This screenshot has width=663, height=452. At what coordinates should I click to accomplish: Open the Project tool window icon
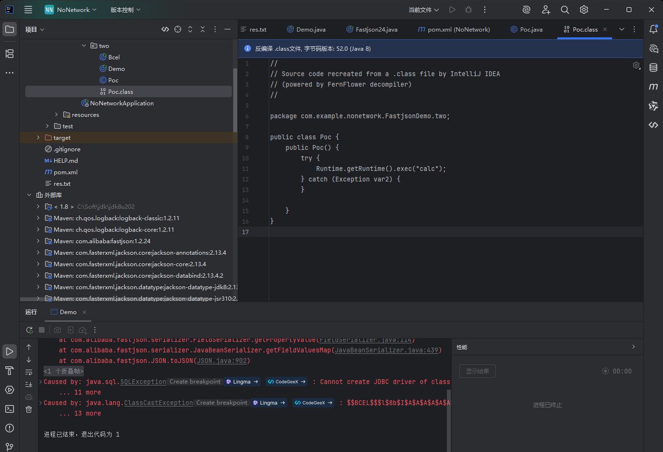click(10, 29)
